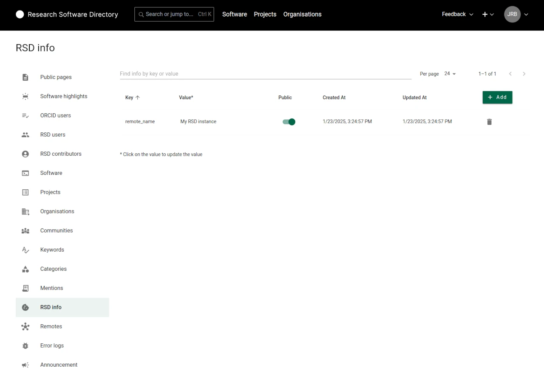Delete the remote_name entry with trash icon
The image size is (544, 382).
pyautogui.click(x=489, y=122)
